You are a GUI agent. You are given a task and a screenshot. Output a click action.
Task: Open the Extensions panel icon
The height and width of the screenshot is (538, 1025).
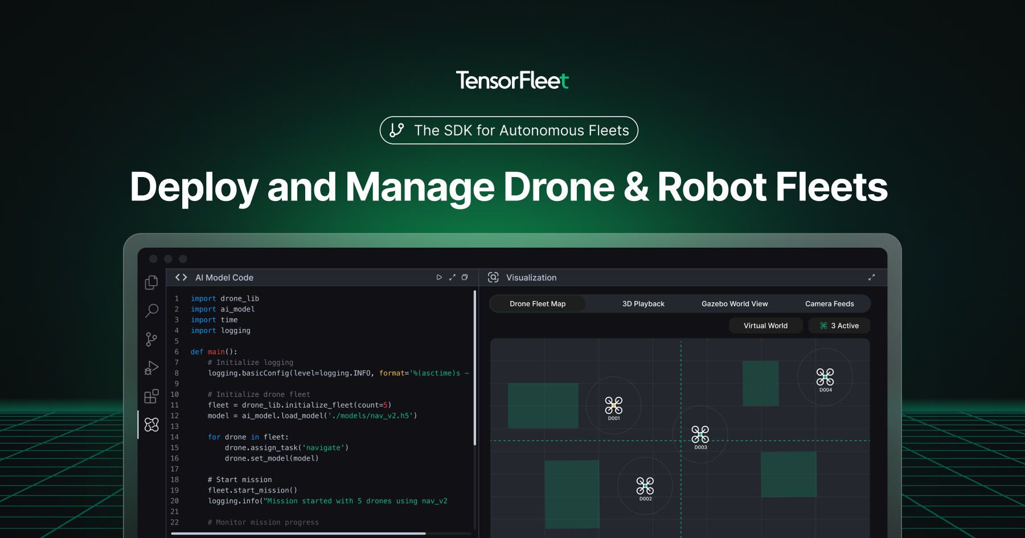pos(151,396)
